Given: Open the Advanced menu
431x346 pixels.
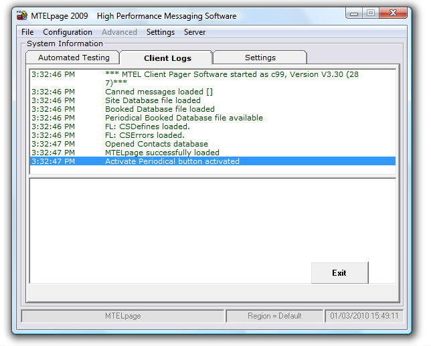Looking at the screenshot, I should 119,32.
